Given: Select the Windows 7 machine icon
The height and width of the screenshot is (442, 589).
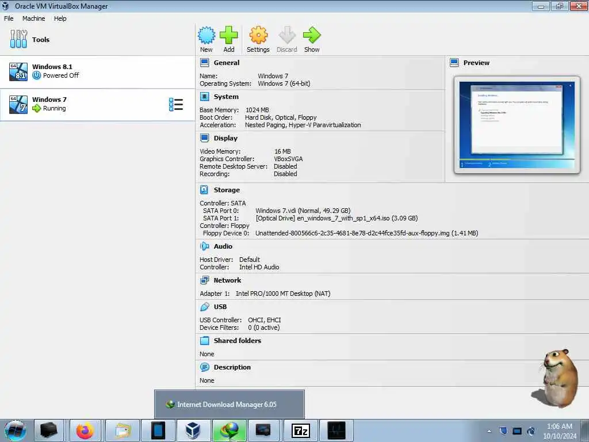Looking at the screenshot, I should click(x=18, y=105).
